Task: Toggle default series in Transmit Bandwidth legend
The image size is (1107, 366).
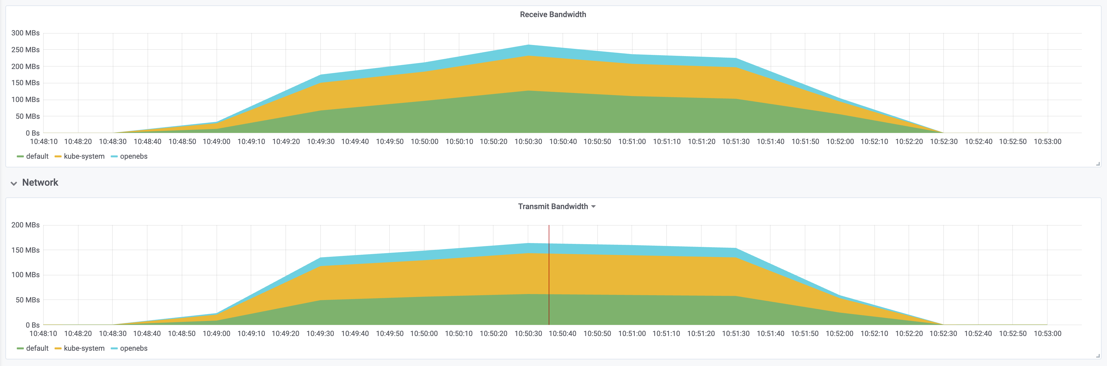Action: [37, 348]
